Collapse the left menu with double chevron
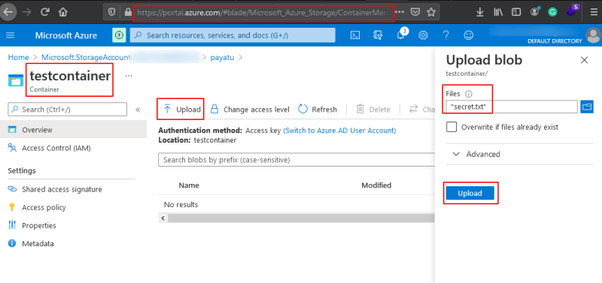Image resolution: width=602 pixels, height=283 pixels. point(138,110)
